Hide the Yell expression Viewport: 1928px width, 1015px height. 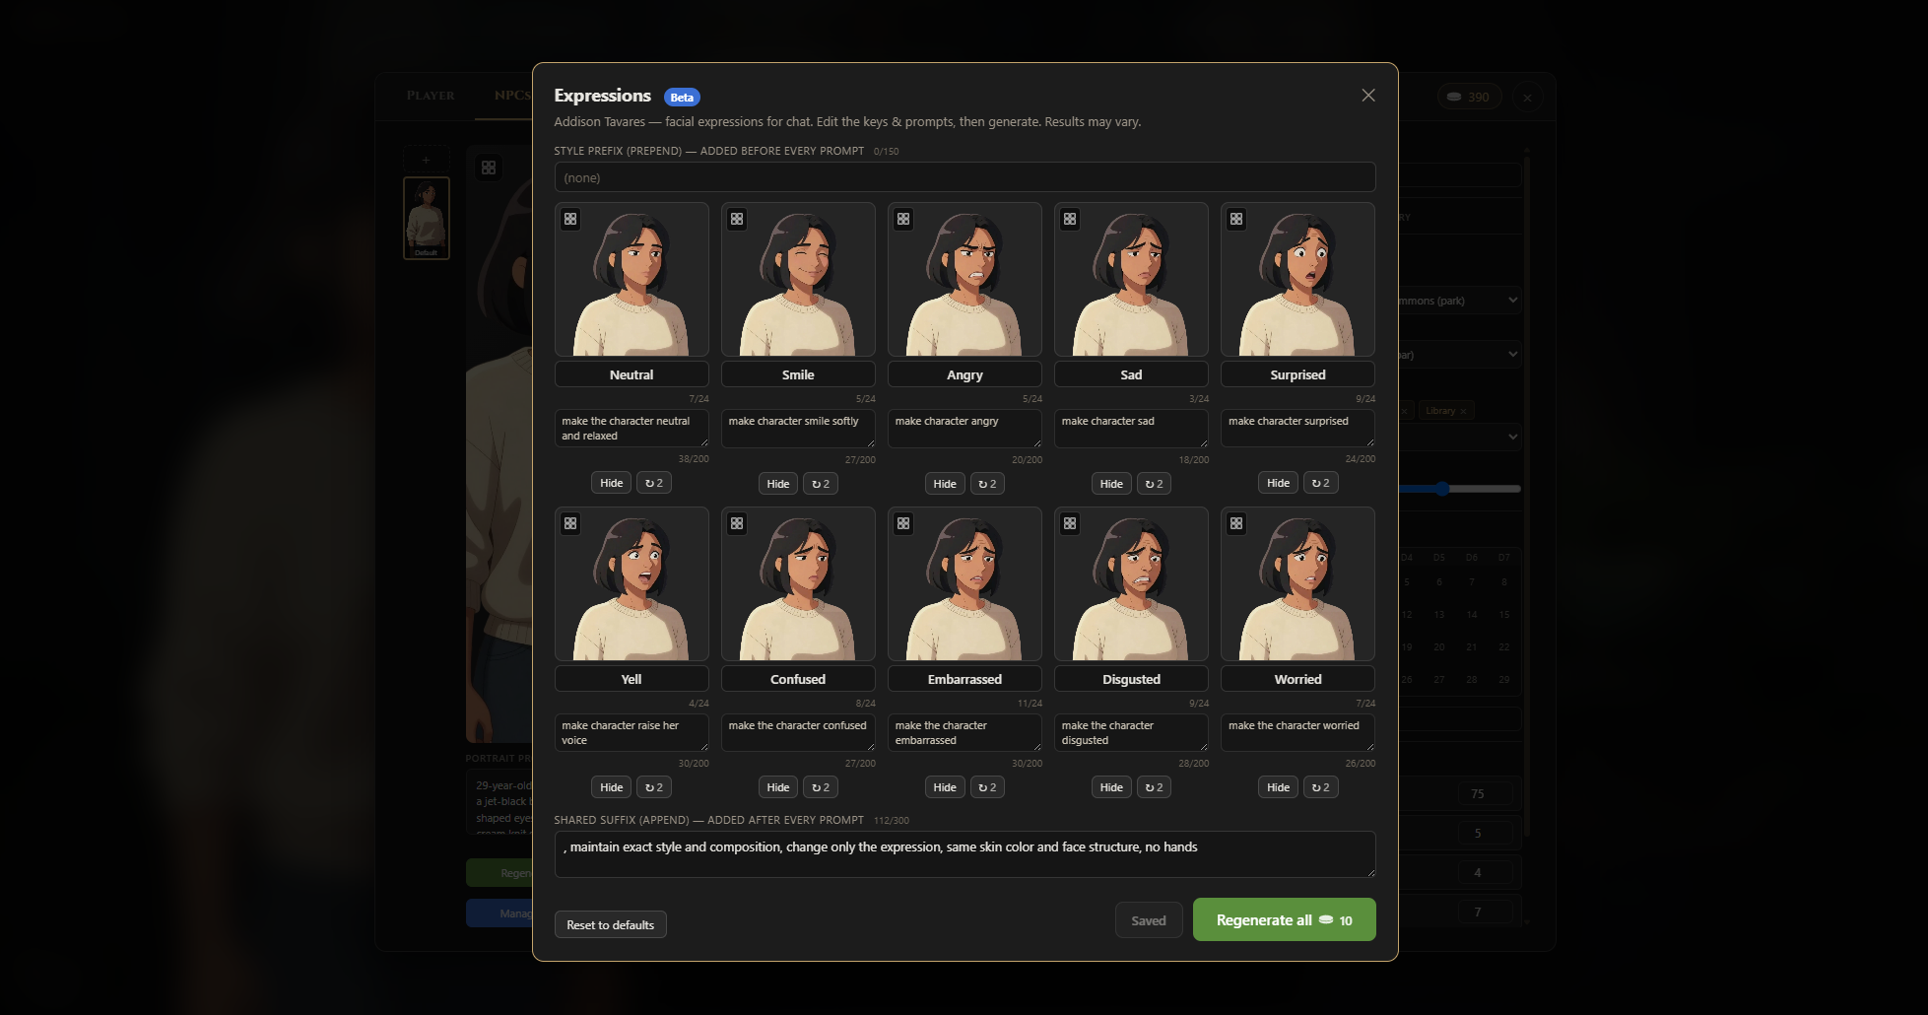point(612,787)
